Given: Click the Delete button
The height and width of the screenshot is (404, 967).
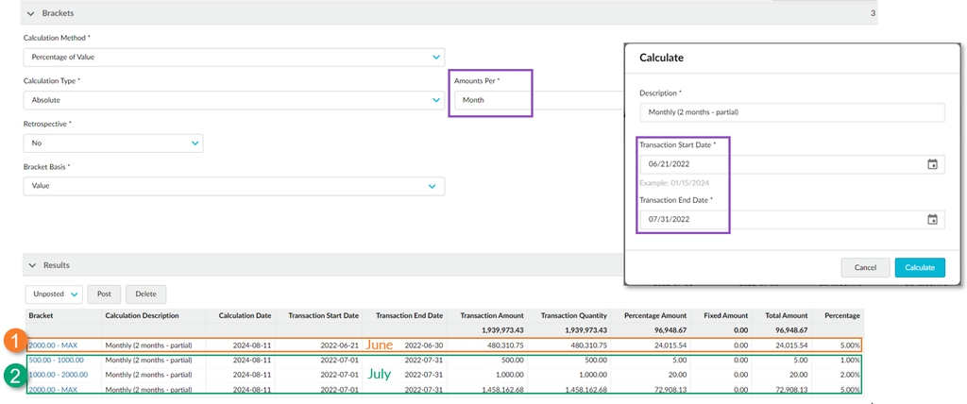Looking at the screenshot, I should 146,295.
